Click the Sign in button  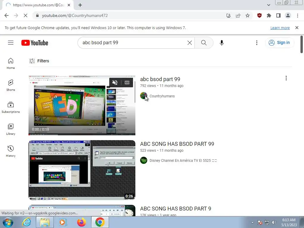pyautogui.click(x=279, y=43)
